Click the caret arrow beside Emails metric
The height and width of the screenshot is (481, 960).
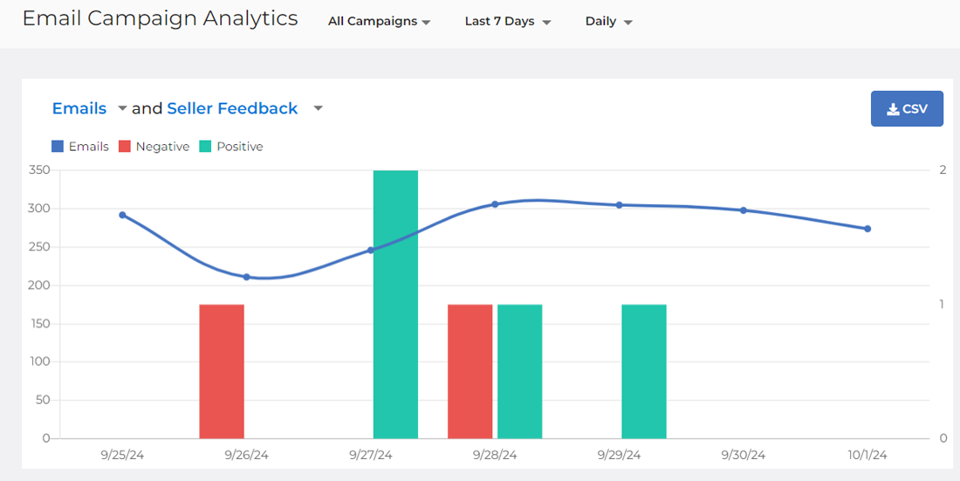click(122, 108)
